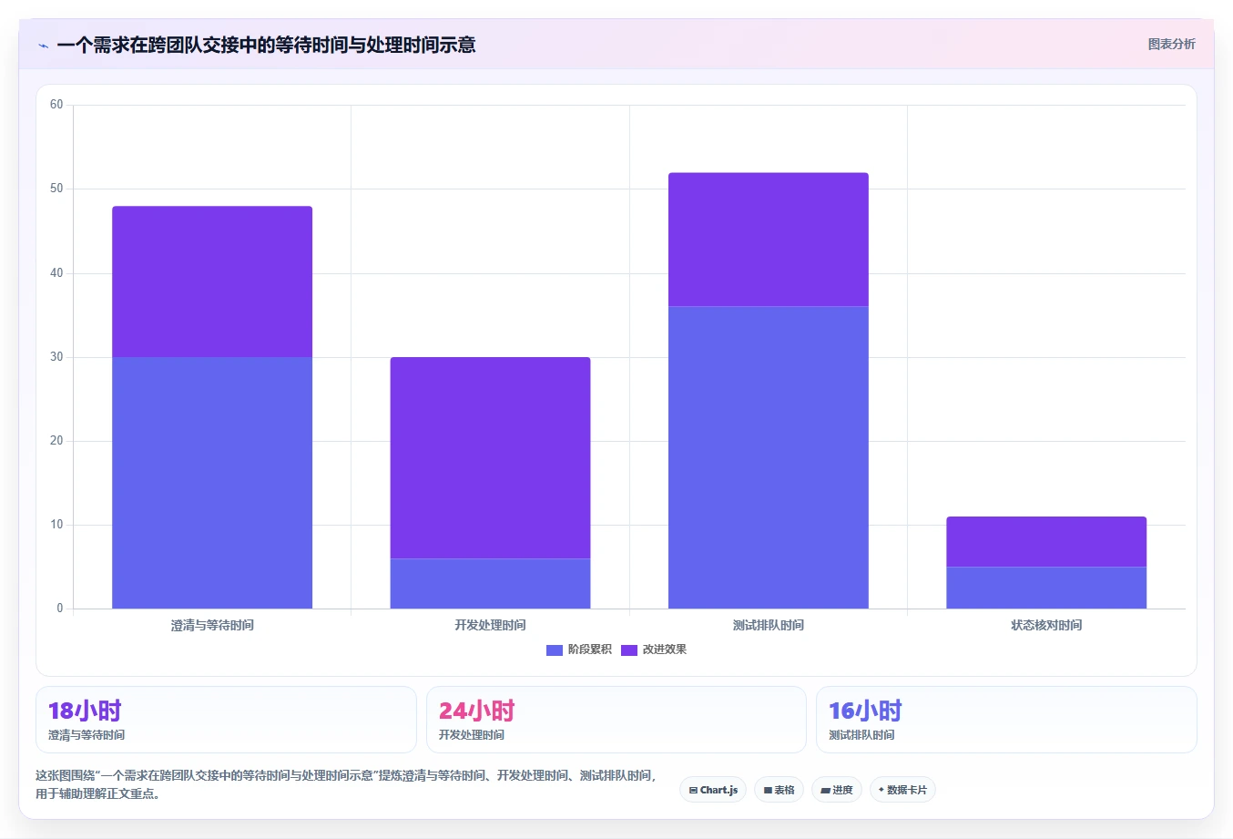Viewport: 1233px width, 839px height.
Task: Toggle the 改进效果 legend item
Action: pyautogui.click(x=654, y=650)
